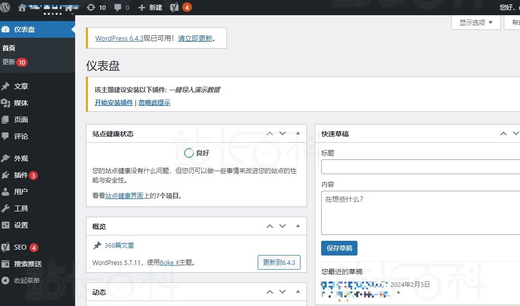Click the 更新到6.4.3 button

[278, 262]
